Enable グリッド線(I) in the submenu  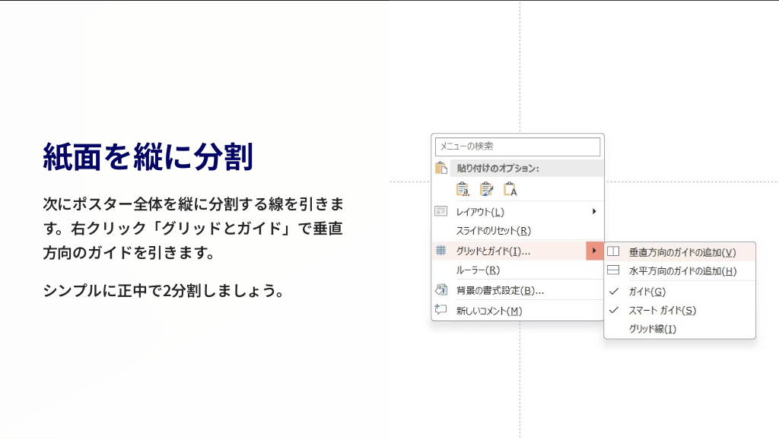click(x=652, y=329)
